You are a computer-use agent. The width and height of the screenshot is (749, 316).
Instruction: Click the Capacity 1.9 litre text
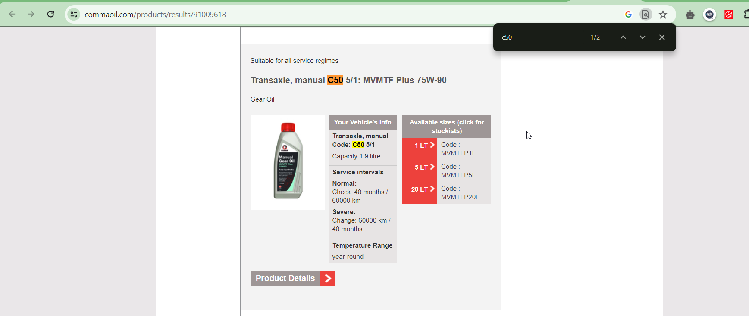pyautogui.click(x=356, y=156)
